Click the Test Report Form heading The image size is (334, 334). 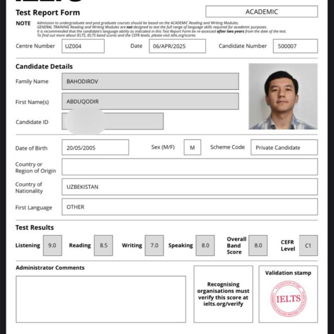point(47,13)
